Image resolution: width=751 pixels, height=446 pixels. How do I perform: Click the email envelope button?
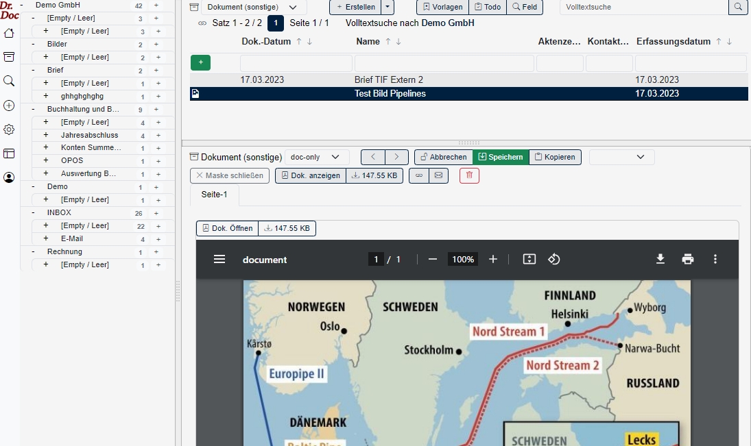[x=438, y=175]
